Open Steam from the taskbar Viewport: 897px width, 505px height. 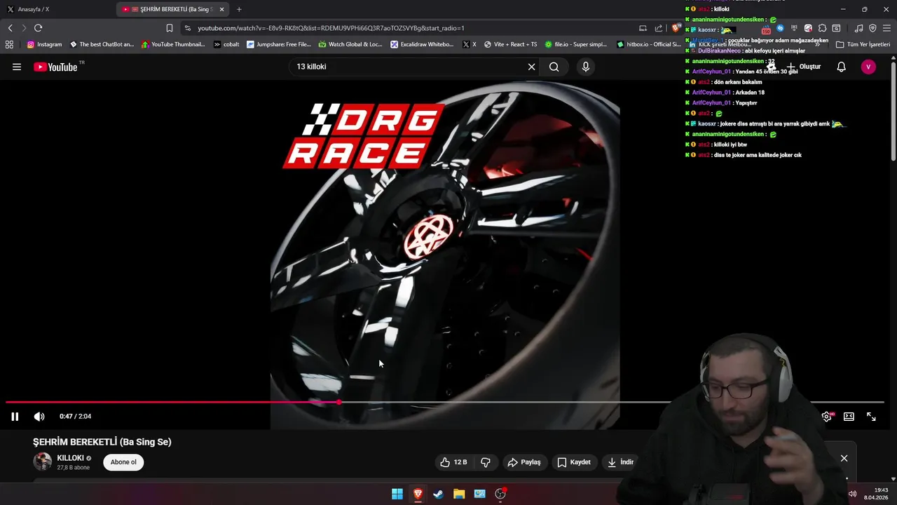point(438,494)
